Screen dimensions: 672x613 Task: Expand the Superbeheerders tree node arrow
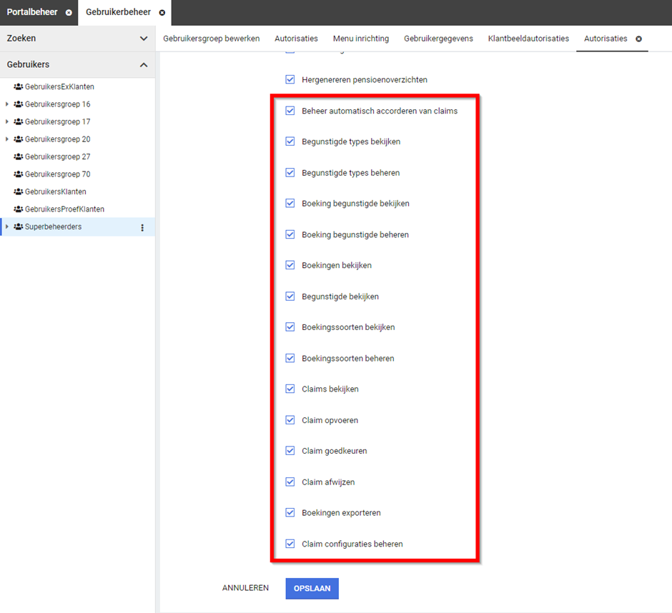click(7, 227)
